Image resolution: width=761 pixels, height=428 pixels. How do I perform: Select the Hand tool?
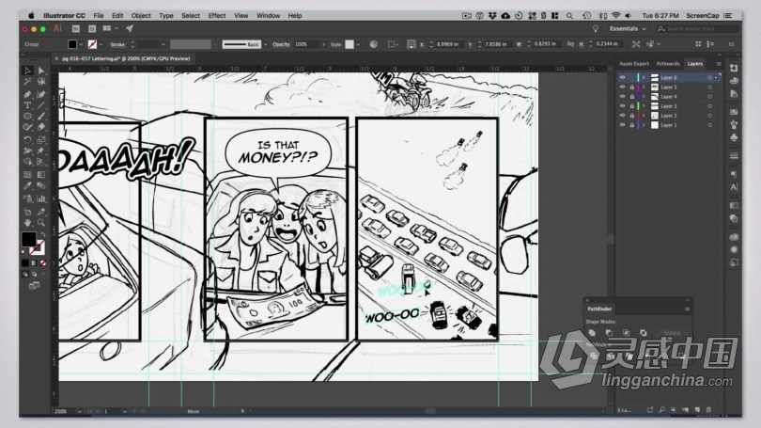[27, 223]
